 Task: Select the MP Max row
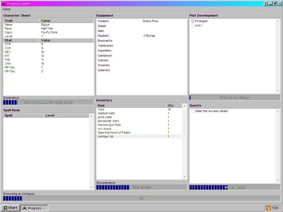[x=48, y=71]
